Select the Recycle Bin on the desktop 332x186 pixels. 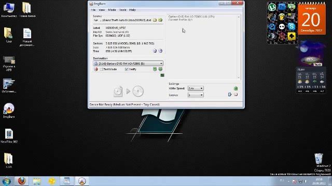pyautogui.click(x=319, y=159)
